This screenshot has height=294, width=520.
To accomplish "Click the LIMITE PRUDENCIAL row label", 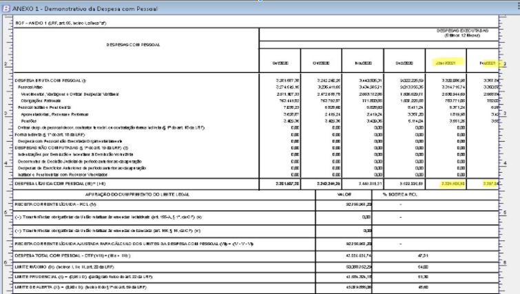I will (x=83, y=275).
